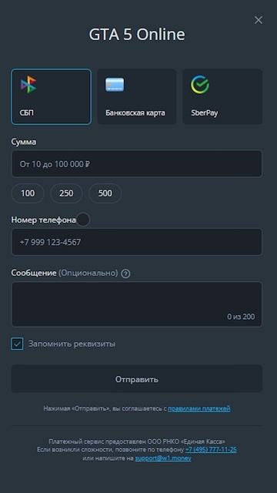Click the round indicator beside Номер телефона
Image resolution: width=277 pixels, height=493 pixels.
pyautogui.click(x=83, y=220)
